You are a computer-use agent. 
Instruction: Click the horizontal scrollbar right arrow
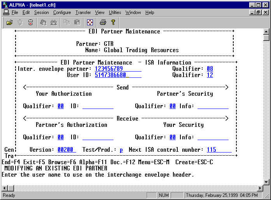click(x=260, y=188)
